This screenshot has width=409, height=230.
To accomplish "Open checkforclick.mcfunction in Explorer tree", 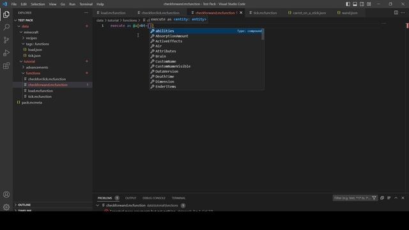I will click(x=47, y=79).
